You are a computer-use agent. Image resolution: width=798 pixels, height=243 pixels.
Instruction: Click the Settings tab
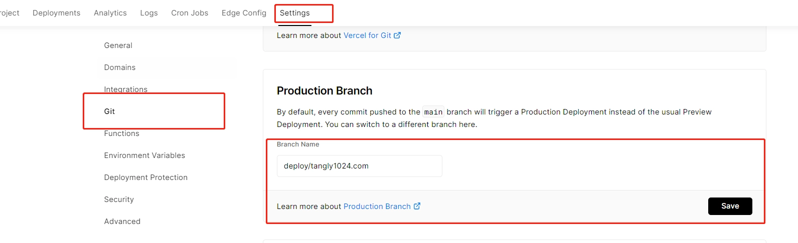pos(295,13)
